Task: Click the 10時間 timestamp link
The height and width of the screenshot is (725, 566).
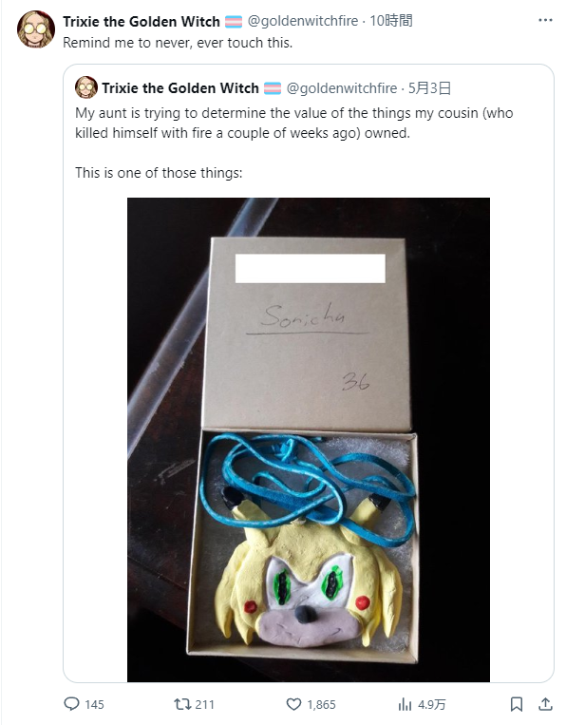Action: pyautogui.click(x=391, y=21)
